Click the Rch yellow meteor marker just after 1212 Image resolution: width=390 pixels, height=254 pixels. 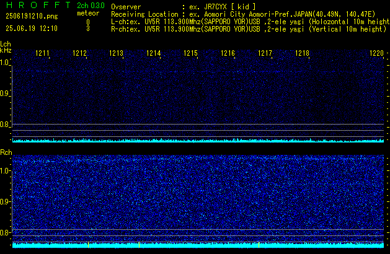coord(88,245)
